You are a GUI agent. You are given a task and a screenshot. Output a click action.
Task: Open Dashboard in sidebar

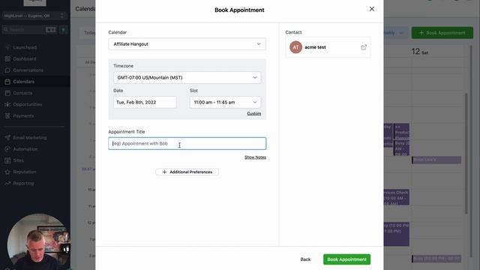tap(25, 58)
